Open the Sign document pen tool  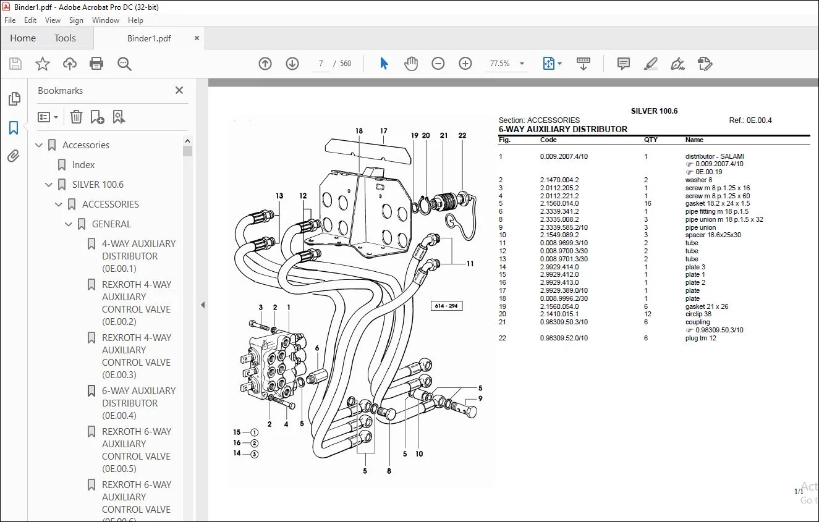click(x=677, y=64)
